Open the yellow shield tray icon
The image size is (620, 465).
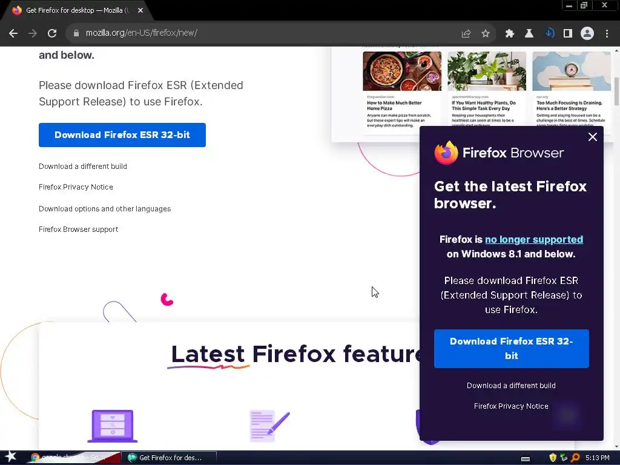553,458
